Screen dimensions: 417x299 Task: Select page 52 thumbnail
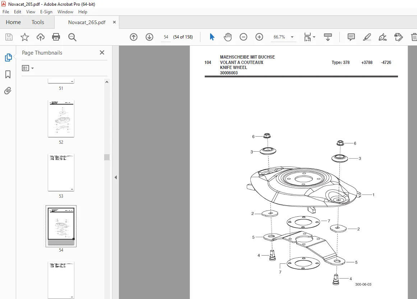pos(61,119)
